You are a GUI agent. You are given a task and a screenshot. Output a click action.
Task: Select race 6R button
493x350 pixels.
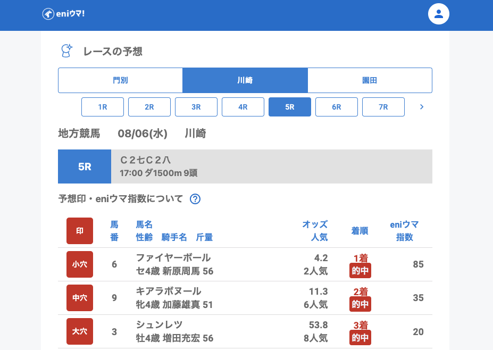click(337, 107)
